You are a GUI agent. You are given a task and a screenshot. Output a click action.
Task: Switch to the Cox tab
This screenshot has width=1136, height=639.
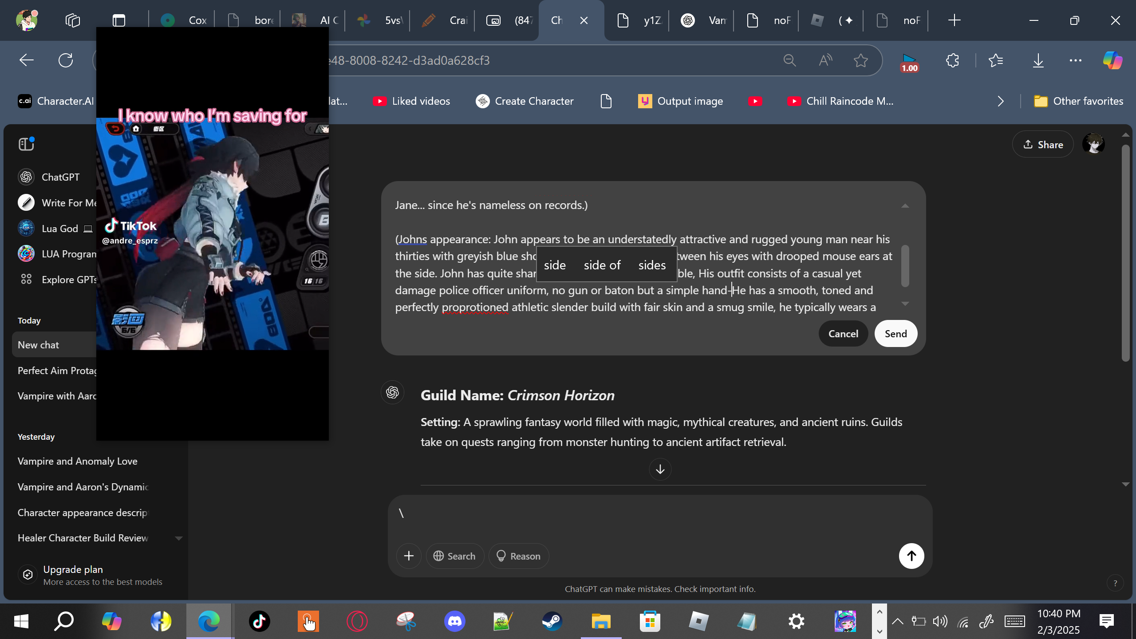[x=183, y=20]
